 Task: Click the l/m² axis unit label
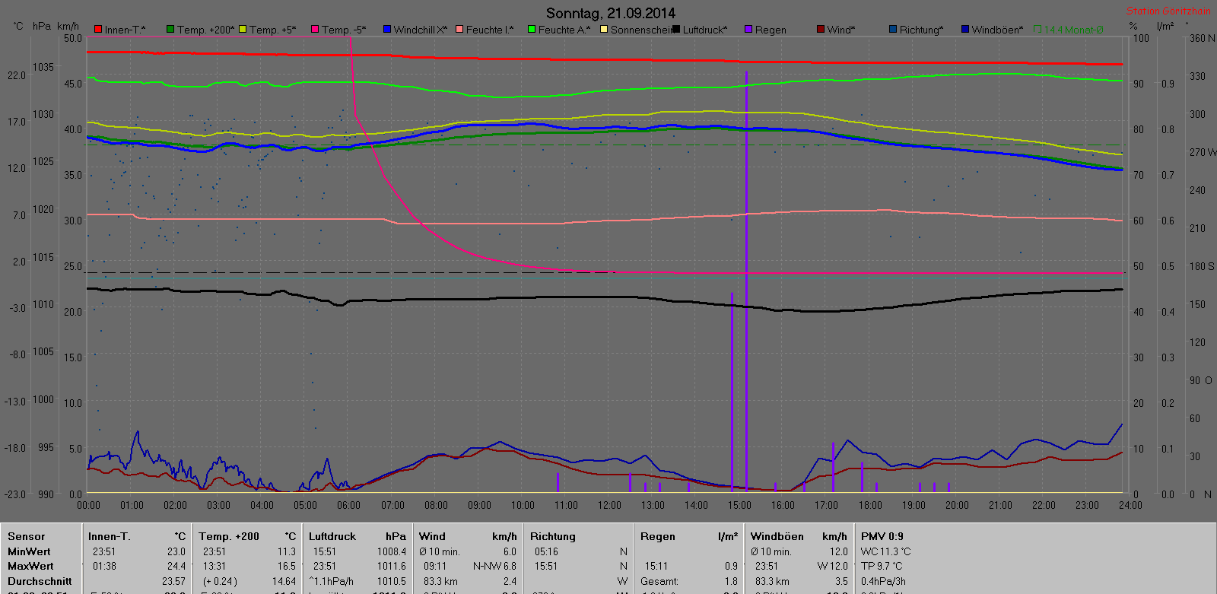1165,26
